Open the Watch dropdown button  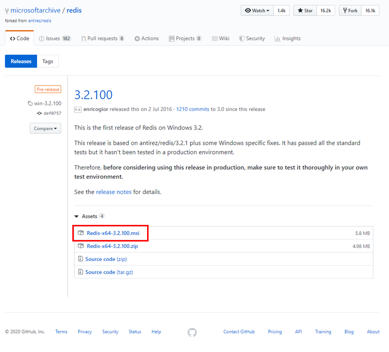257,10
